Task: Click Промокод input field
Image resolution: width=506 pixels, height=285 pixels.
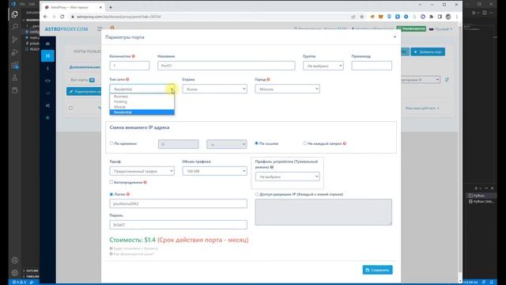Action: coord(372,66)
